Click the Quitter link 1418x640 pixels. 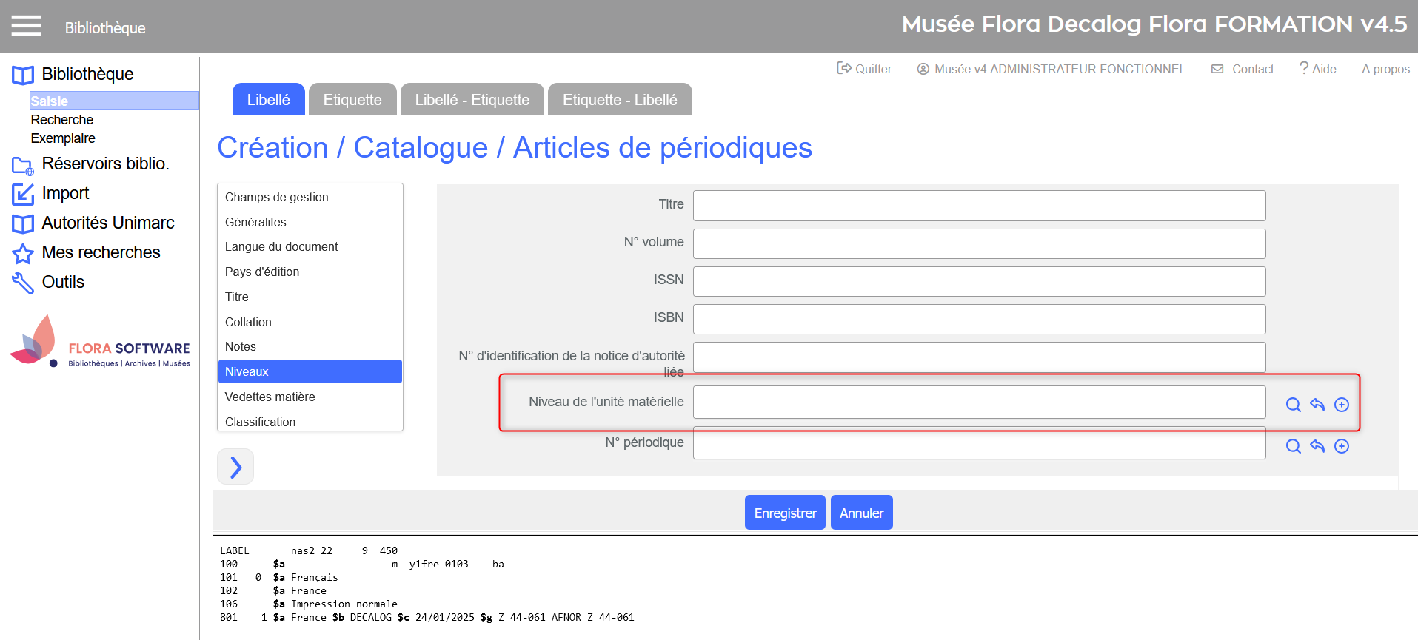(864, 69)
